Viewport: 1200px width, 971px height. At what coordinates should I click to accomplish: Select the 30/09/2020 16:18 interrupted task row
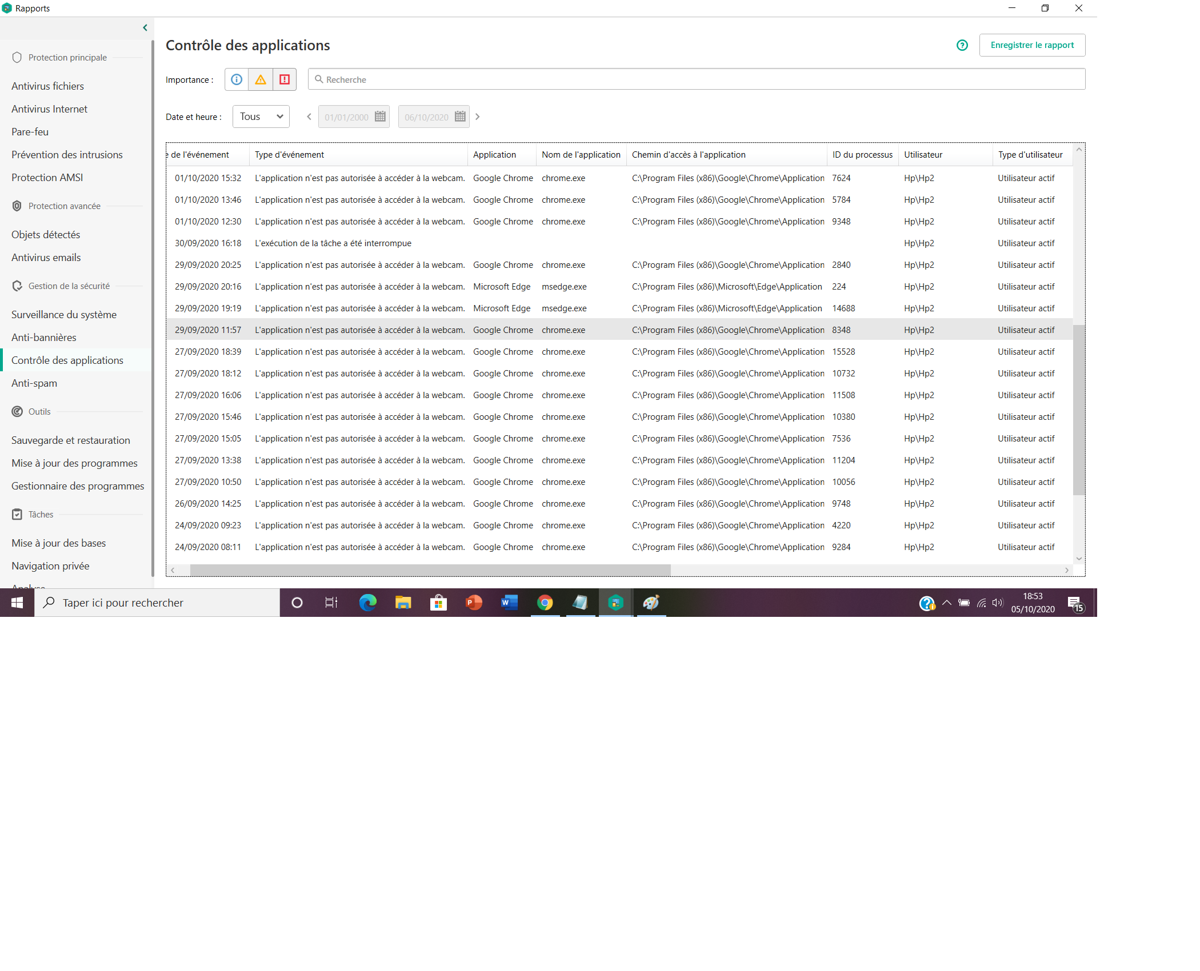[x=333, y=243]
